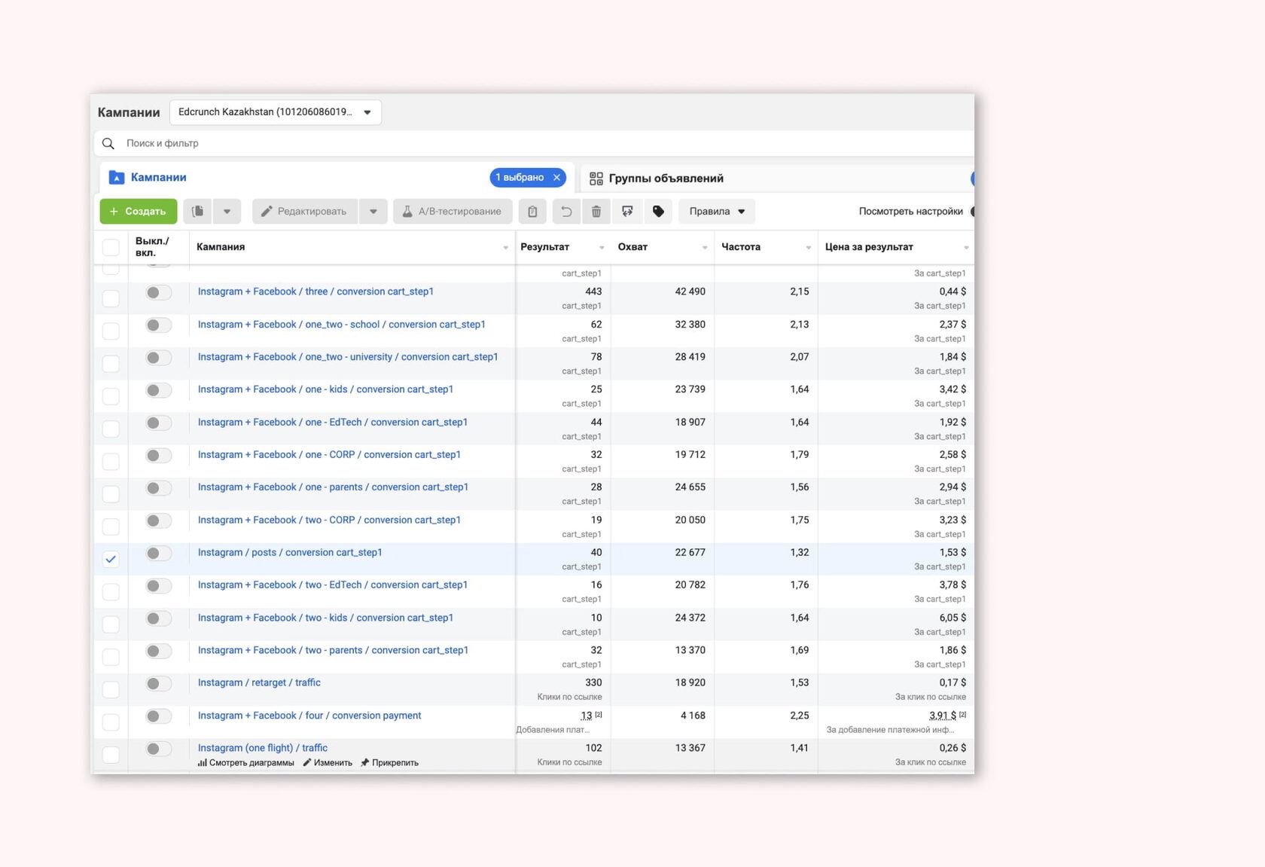
Task: Check the 'Instagram / retarget / traffic' checkbox
Action: coord(111,689)
